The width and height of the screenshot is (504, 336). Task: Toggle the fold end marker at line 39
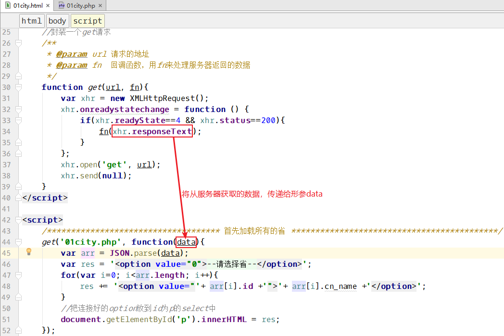(19, 187)
